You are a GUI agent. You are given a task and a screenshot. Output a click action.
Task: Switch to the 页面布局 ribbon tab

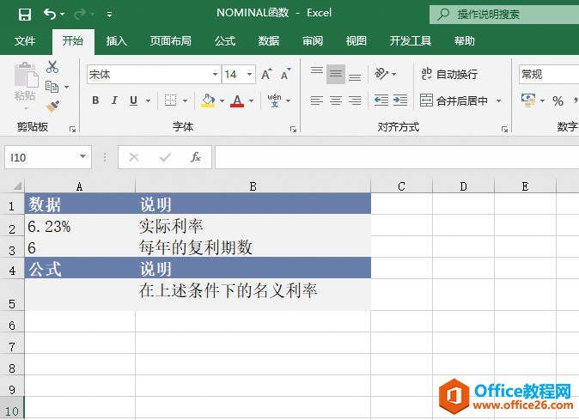tap(170, 40)
